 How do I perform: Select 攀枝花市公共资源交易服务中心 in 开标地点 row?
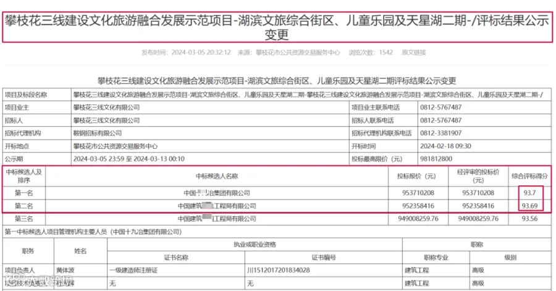click(x=116, y=146)
